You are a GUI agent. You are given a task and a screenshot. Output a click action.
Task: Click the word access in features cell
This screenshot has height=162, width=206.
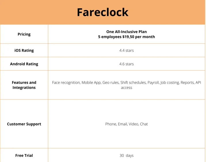coord(127,88)
